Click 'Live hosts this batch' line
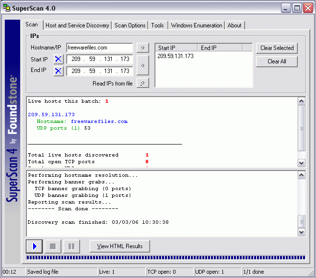 point(68,101)
